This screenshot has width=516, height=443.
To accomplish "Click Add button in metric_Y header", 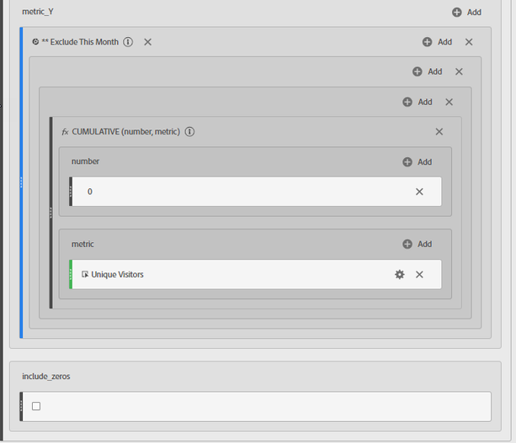I will (466, 13).
